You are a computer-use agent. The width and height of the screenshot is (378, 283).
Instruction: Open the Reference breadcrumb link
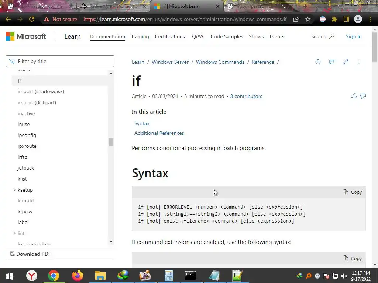pos(263,62)
